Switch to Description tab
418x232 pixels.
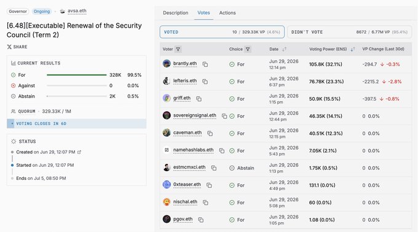tap(175, 13)
